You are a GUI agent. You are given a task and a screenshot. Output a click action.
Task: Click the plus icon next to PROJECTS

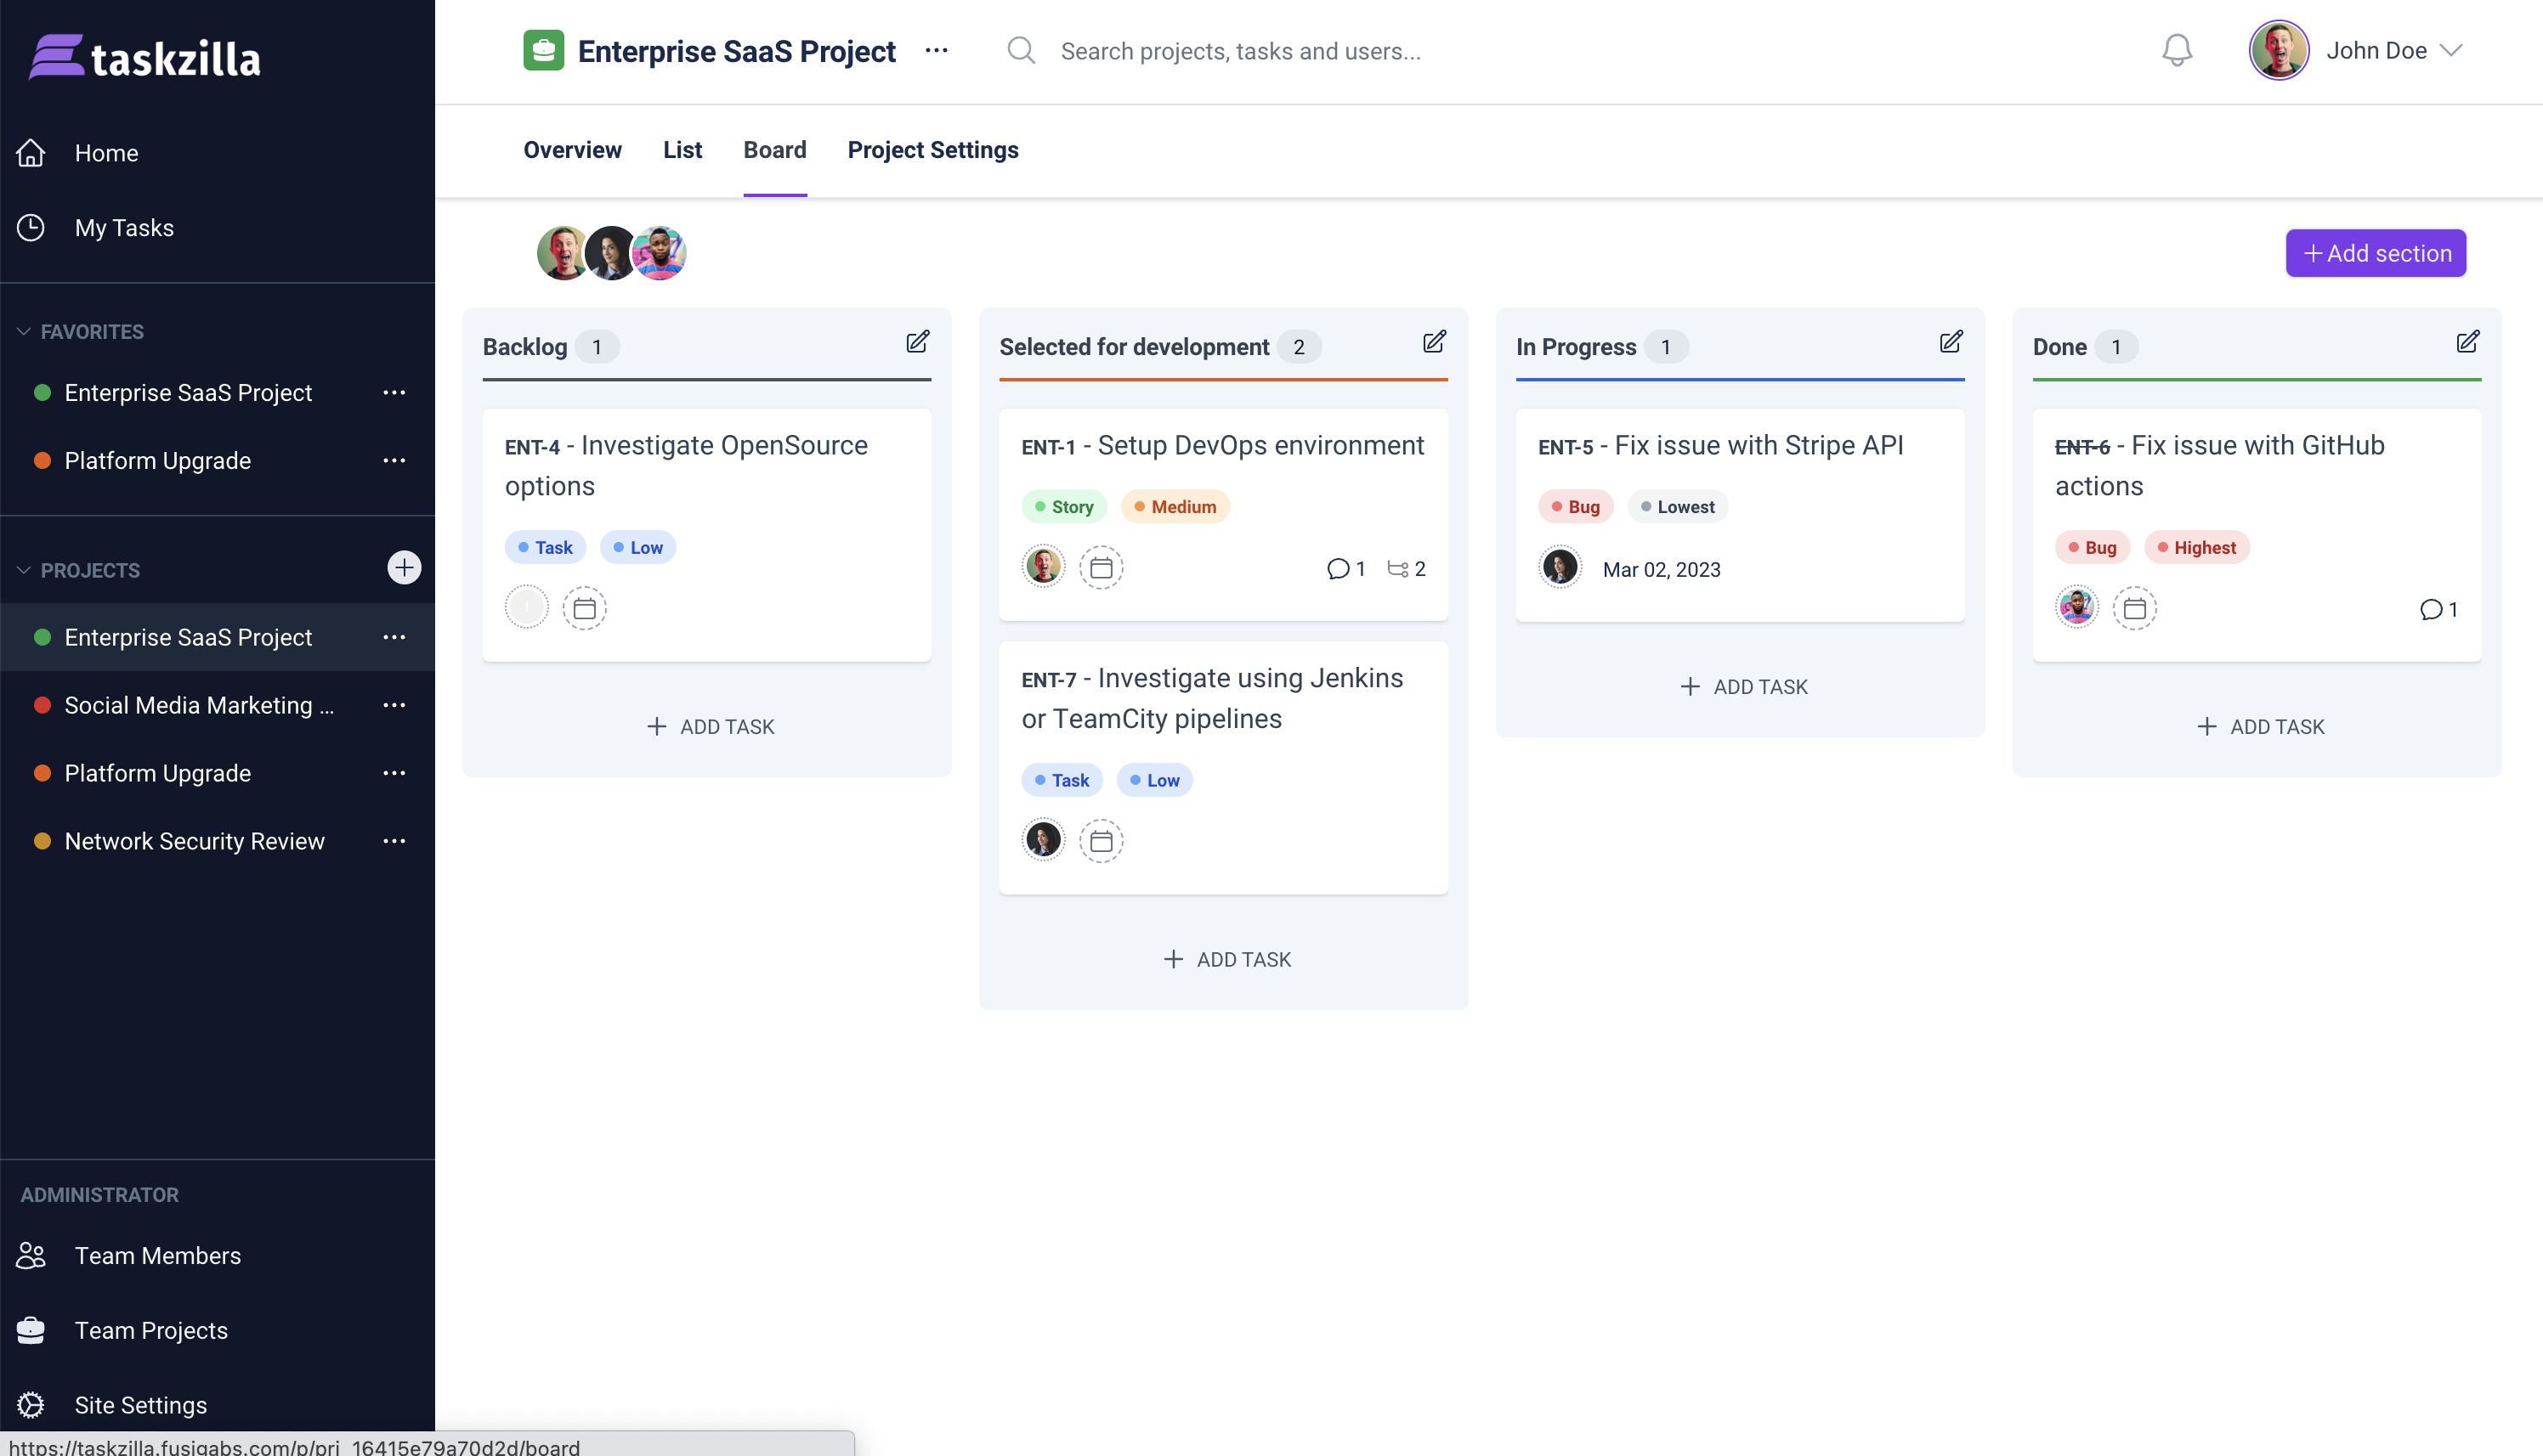click(x=405, y=568)
